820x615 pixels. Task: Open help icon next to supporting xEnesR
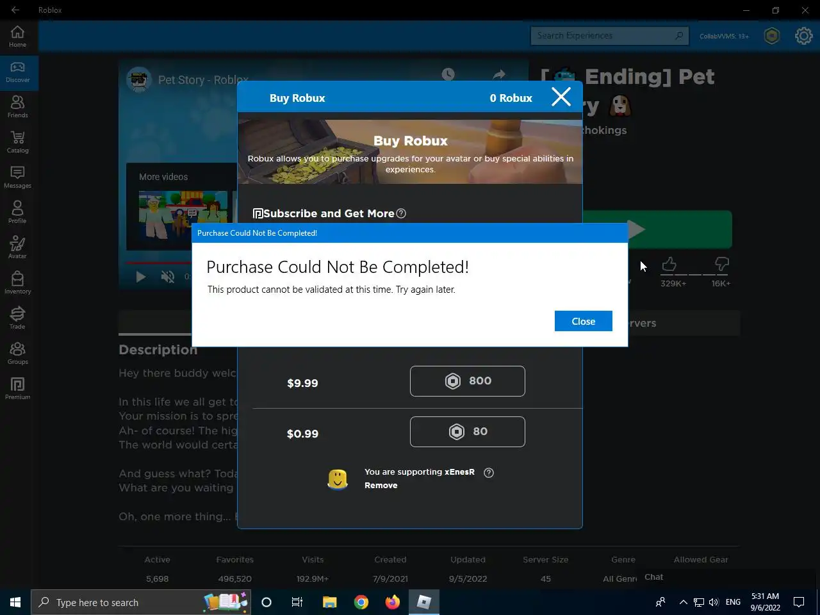(489, 473)
